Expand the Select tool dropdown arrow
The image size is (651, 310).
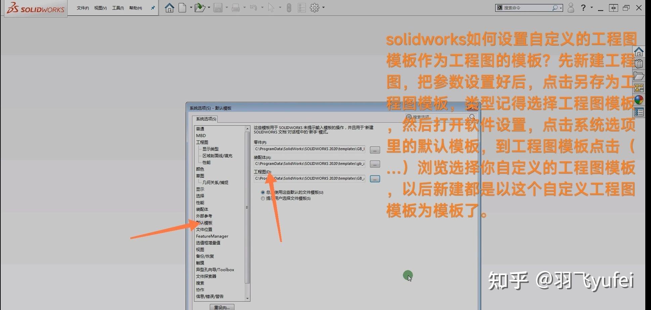tap(280, 8)
